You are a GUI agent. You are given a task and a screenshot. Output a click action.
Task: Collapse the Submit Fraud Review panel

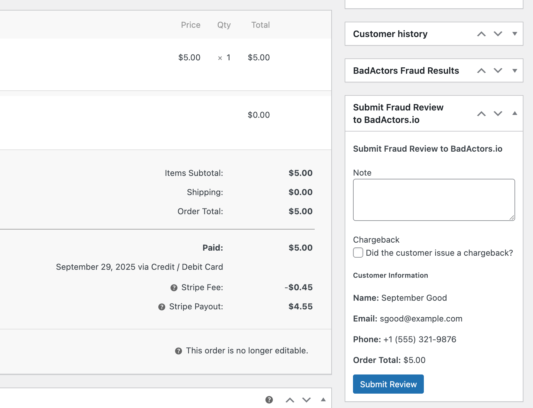[515, 113]
